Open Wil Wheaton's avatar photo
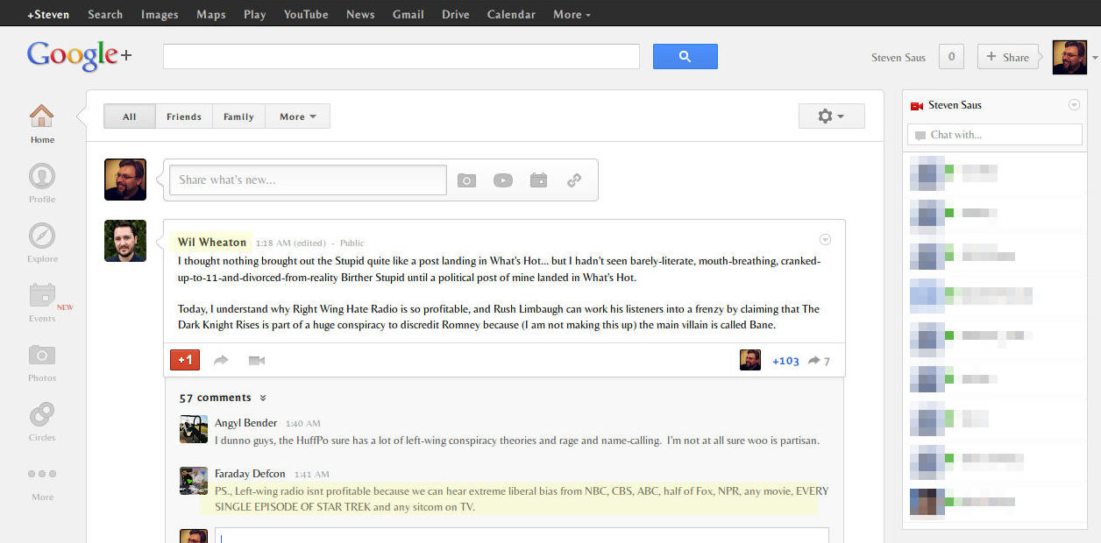This screenshot has width=1101, height=543. [125, 241]
